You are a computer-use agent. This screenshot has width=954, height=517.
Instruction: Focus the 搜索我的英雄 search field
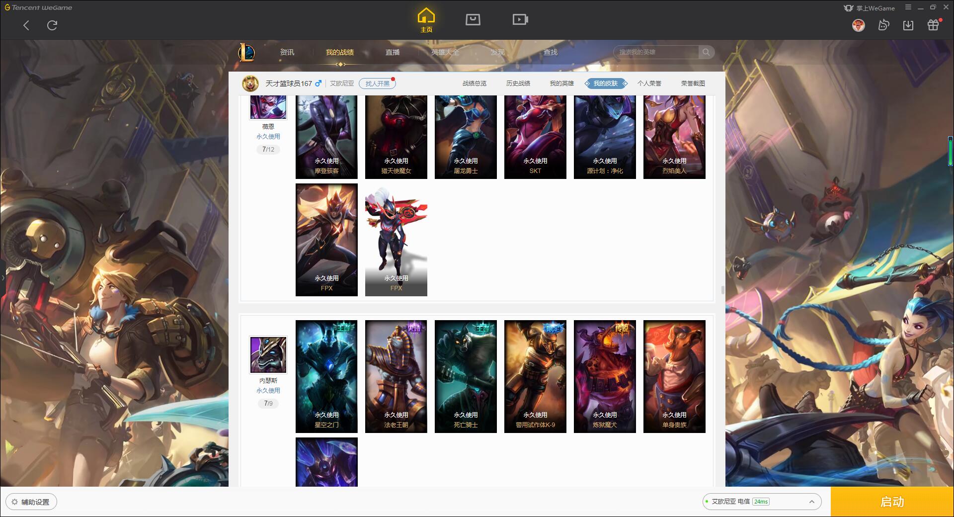[x=656, y=52]
